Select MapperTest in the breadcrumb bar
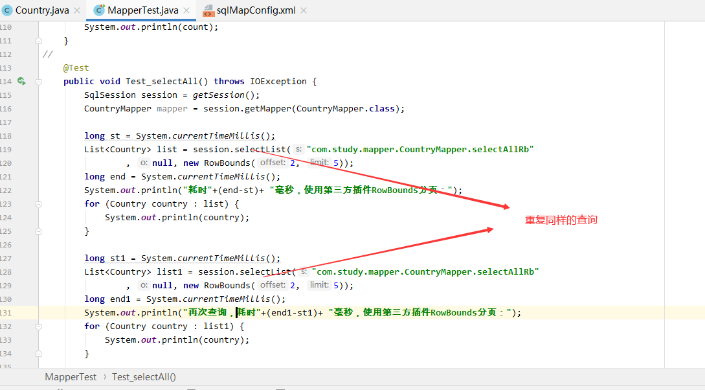The height and width of the screenshot is (390, 705). [x=71, y=377]
